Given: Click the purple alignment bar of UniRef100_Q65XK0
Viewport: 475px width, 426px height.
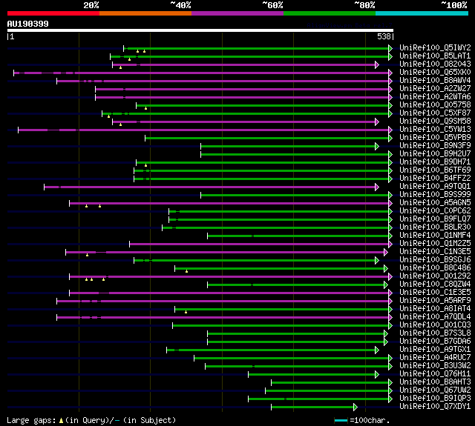Looking at the screenshot, I should tap(203, 73).
